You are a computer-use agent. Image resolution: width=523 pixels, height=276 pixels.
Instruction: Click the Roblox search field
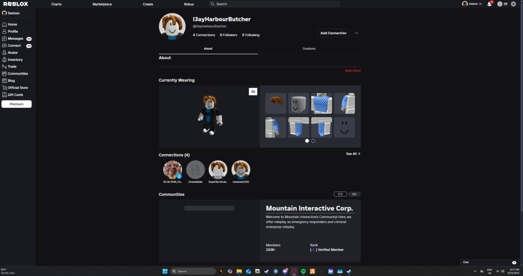[275, 4]
